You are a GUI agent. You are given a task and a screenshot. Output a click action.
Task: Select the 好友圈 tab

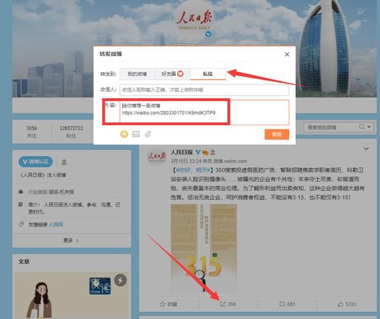(173, 74)
